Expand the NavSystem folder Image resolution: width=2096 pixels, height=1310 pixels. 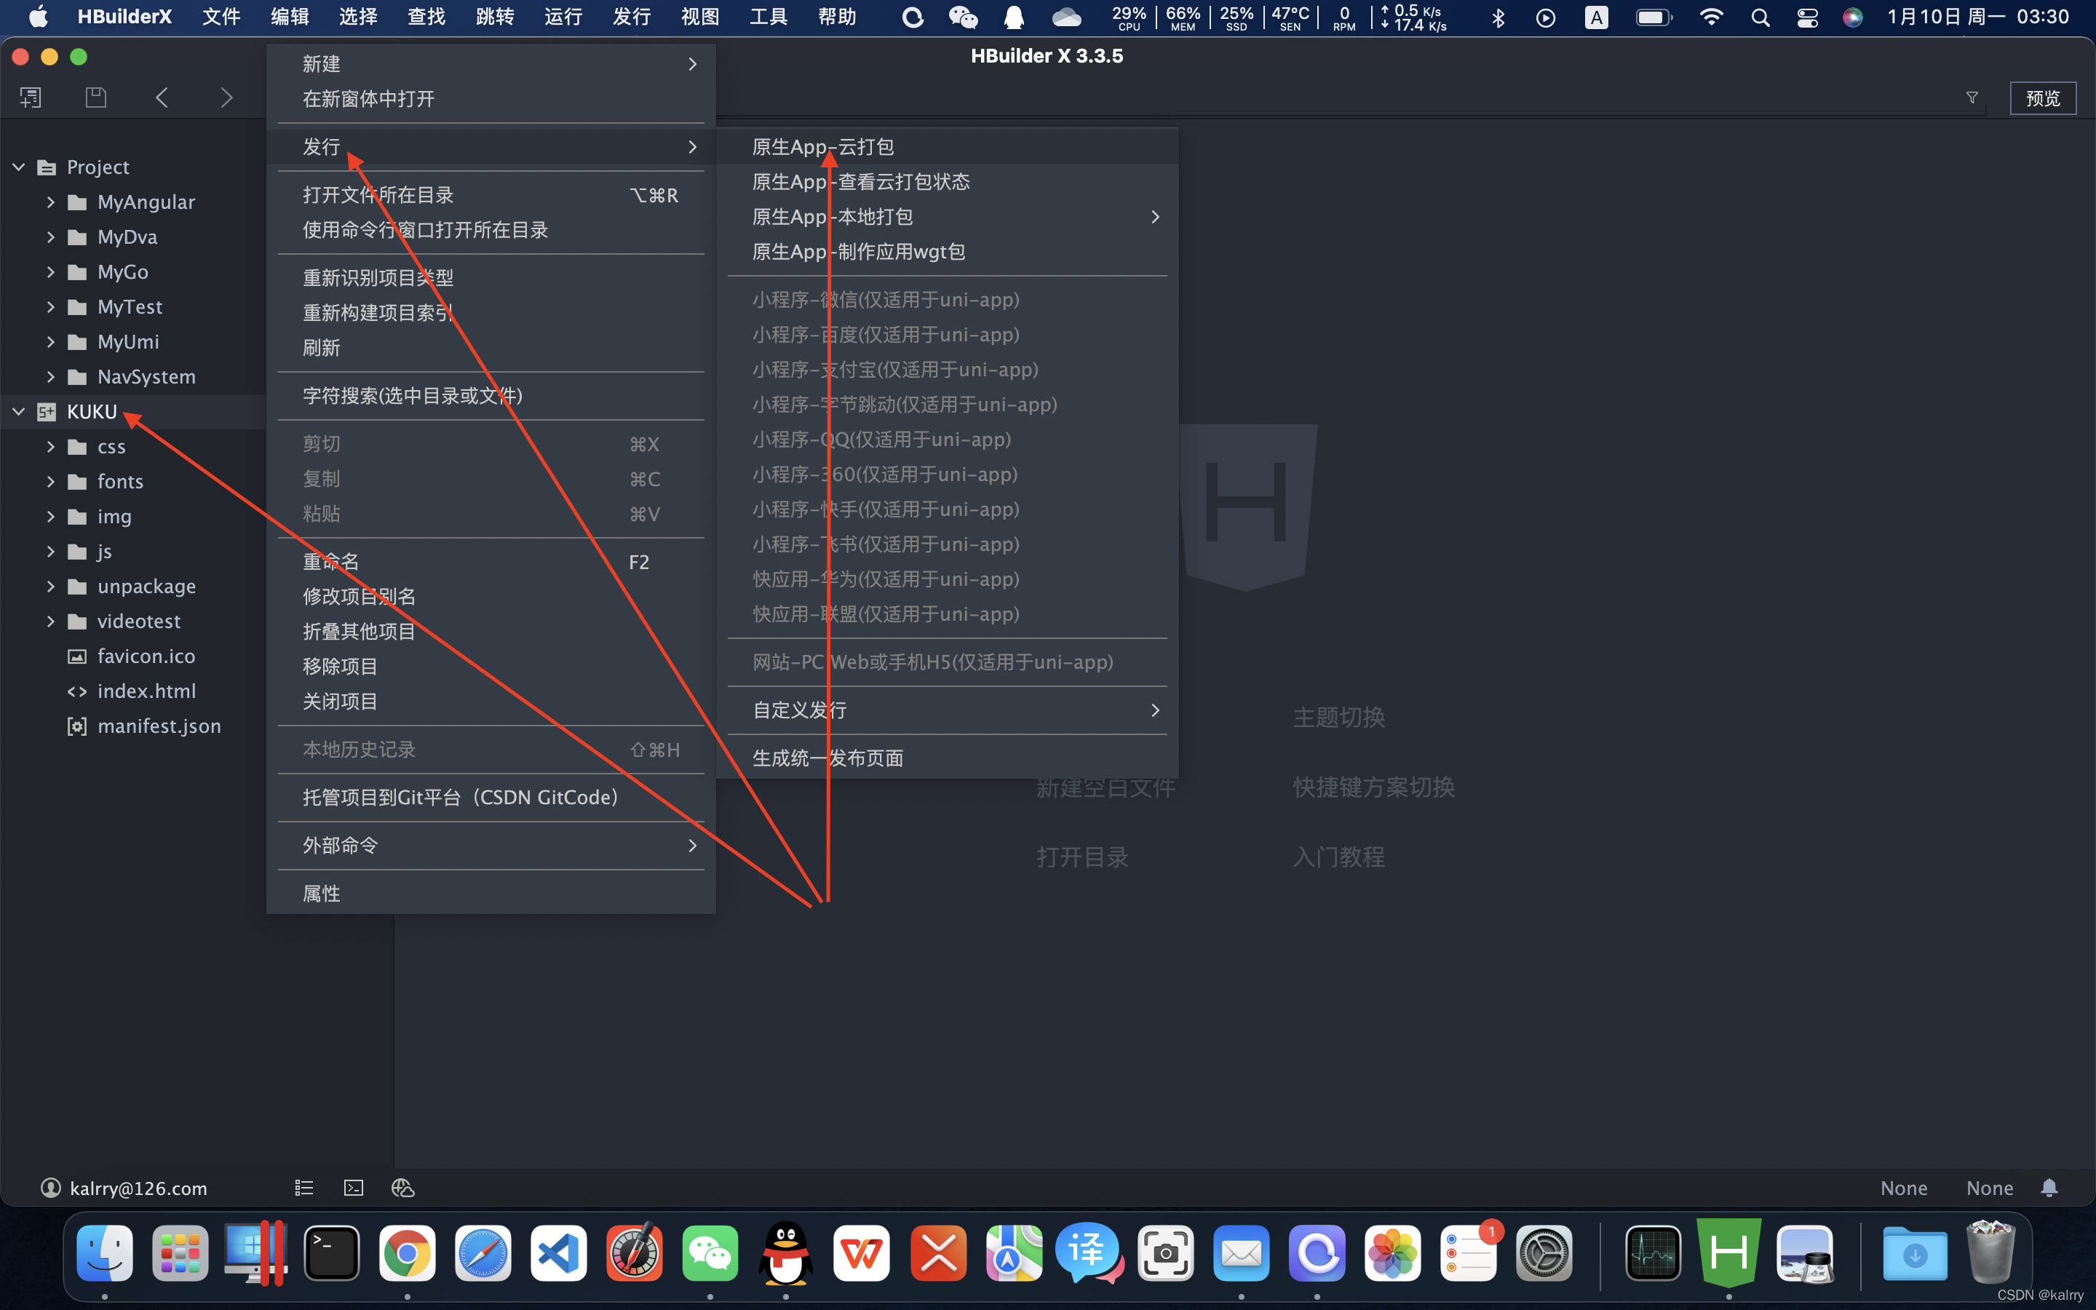click(x=50, y=377)
